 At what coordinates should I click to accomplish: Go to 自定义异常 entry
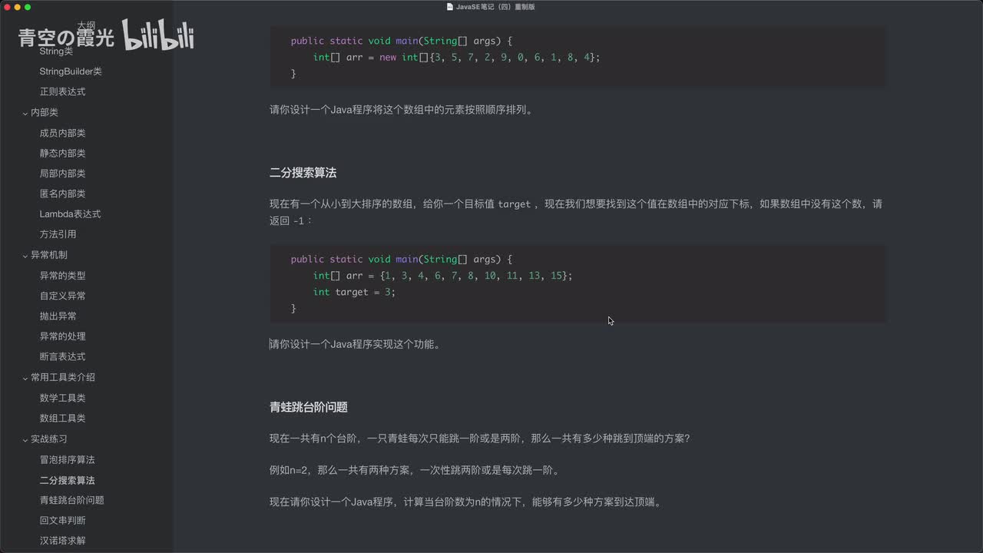pos(62,296)
